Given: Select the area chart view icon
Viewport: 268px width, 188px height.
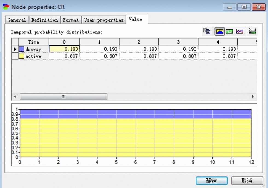Looking at the screenshot, I should (x=220, y=32).
